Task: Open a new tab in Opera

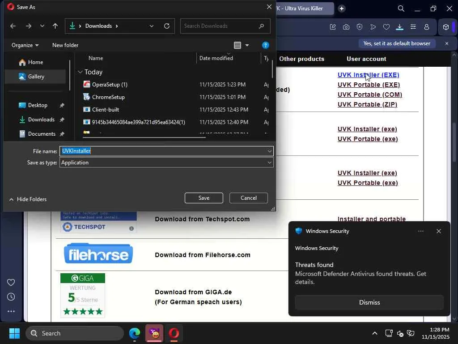Action: [x=341, y=9]
